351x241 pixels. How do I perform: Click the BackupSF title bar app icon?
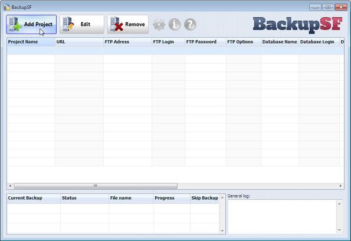[7, 7]
